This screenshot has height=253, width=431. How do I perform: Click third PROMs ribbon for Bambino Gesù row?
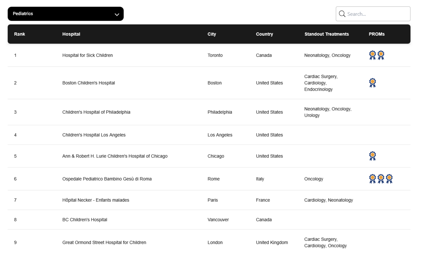pyautogui.click(x=389, y=179)
